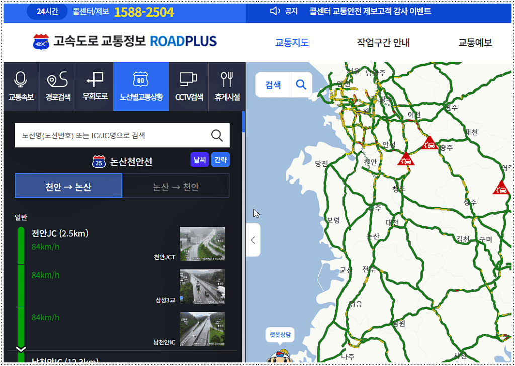Image resolution: width=515 pixels, height=366 pixels.
Task: Click the 날씨 weather button
Action: [x=199, y=160]
